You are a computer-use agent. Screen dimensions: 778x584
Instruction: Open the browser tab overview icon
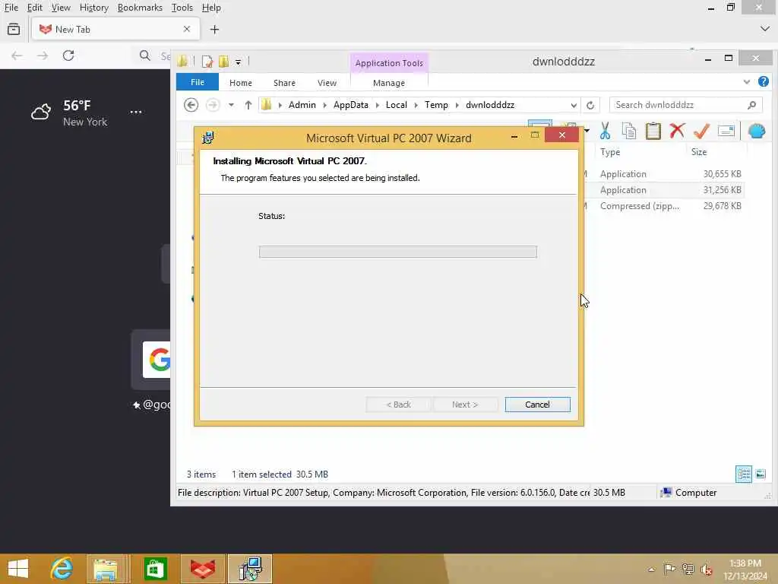[14, 30]
